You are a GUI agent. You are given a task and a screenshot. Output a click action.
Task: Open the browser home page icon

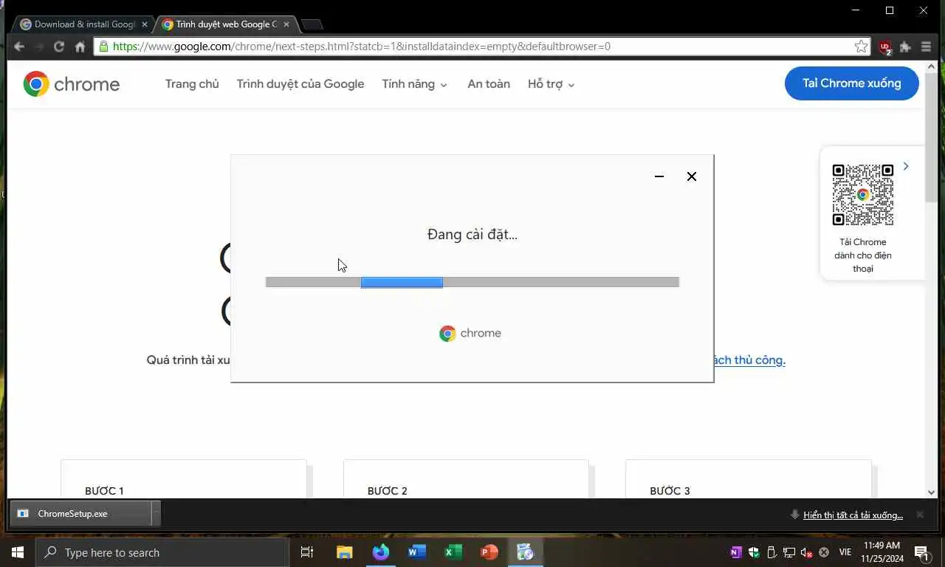[80, 47]
